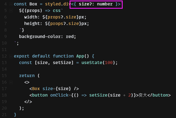Viewport: 176px width, 118px height.
Task: Click the return keyword on line 15
Action: pos(27,76)
